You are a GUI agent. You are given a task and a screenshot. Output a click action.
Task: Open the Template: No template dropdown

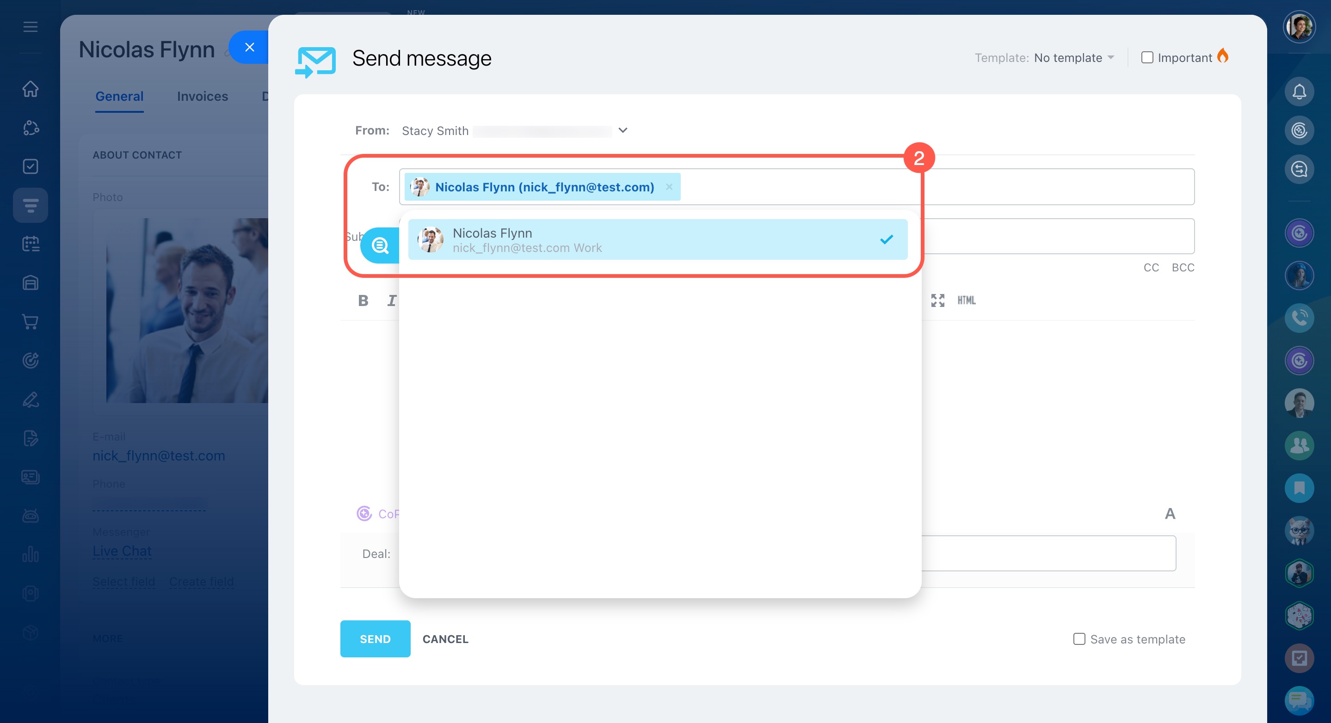(1073, 58)
